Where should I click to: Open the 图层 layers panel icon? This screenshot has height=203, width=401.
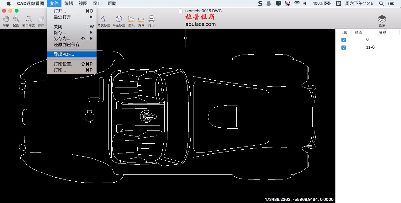click(x=382, y=19)
